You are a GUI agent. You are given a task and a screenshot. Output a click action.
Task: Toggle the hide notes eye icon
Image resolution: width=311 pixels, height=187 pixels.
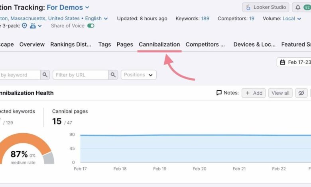click(x=301, y=93)
